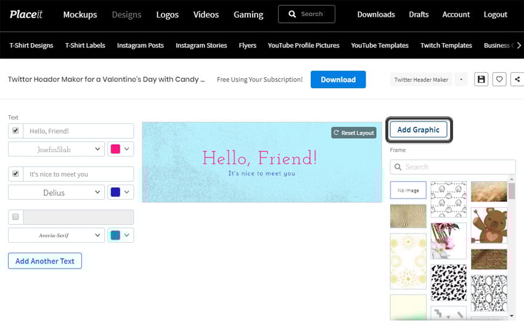Click the Add Graphic button
The image size is (524, 329).
coord(419,129)
